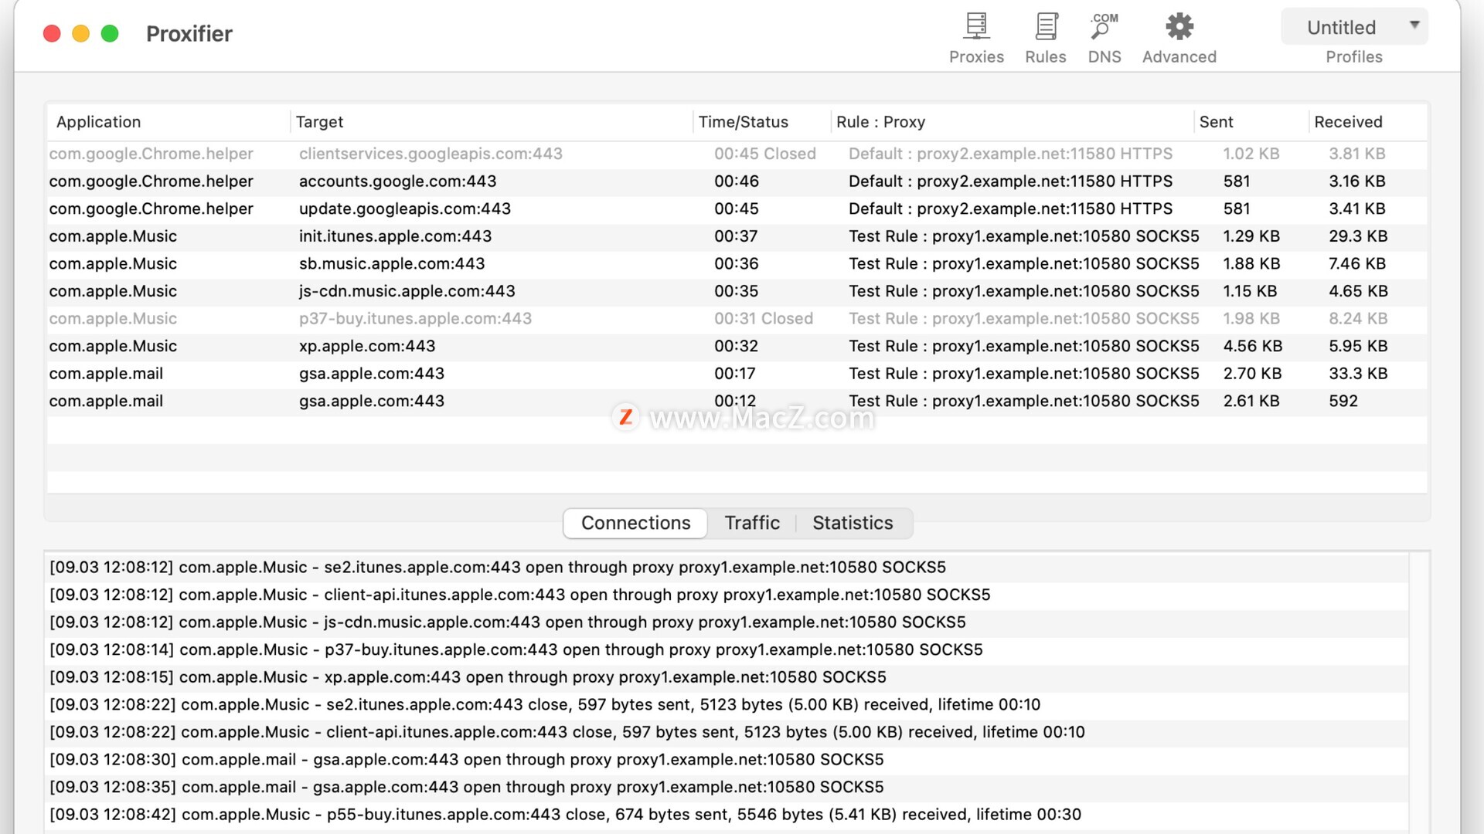Click the 12:08:12 client-api.itunes.apple.com open log entry
This screenshot has width=1484, height=834.
tap(727, 595)
